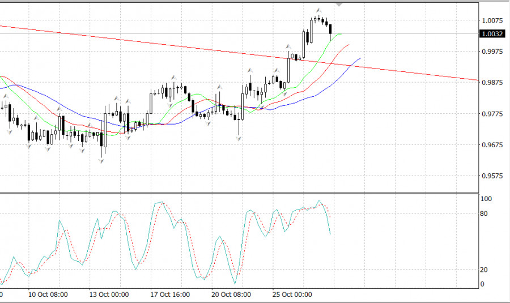Click the last black candle on the chart
The height and width of the screenshot is (303, 510).
[x=330, y=29]
